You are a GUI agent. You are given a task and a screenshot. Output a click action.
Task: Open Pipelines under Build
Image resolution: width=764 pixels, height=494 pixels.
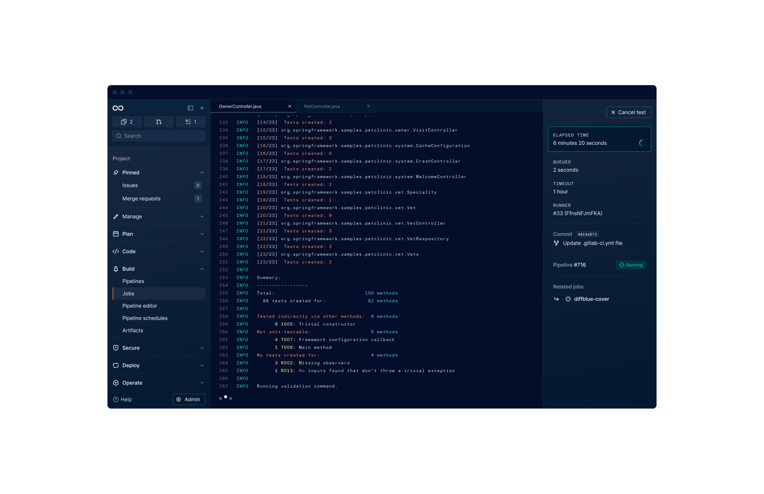(133, 281)
